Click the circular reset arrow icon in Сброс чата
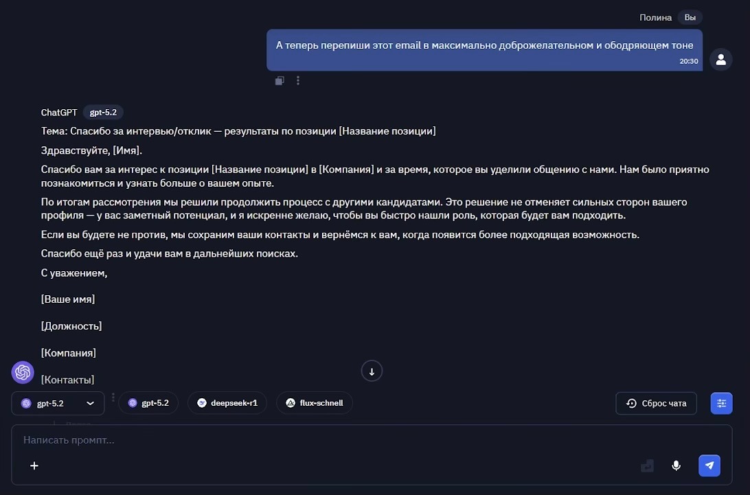Screen dimensions: 750x495 pos(630,403)
